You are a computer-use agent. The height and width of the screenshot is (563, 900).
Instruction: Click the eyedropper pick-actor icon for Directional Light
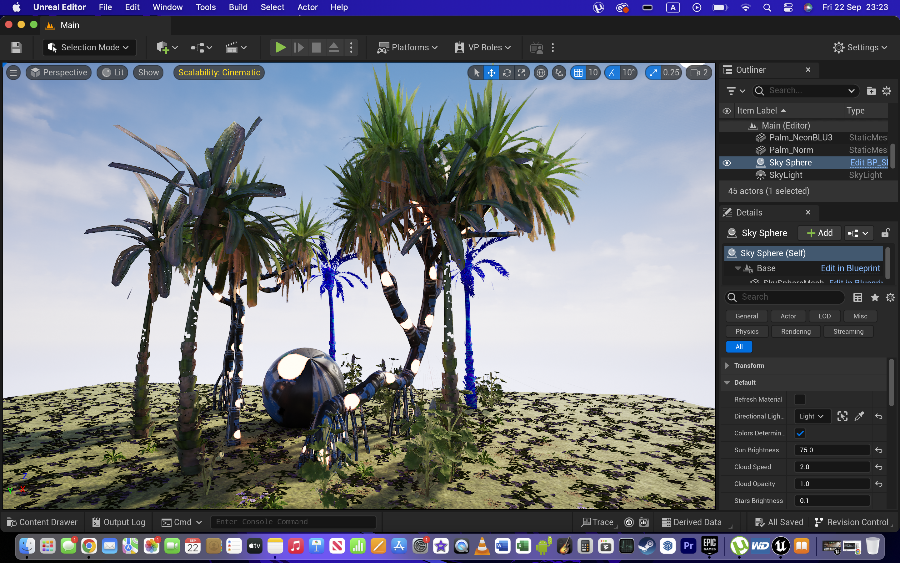click(859, 416)
